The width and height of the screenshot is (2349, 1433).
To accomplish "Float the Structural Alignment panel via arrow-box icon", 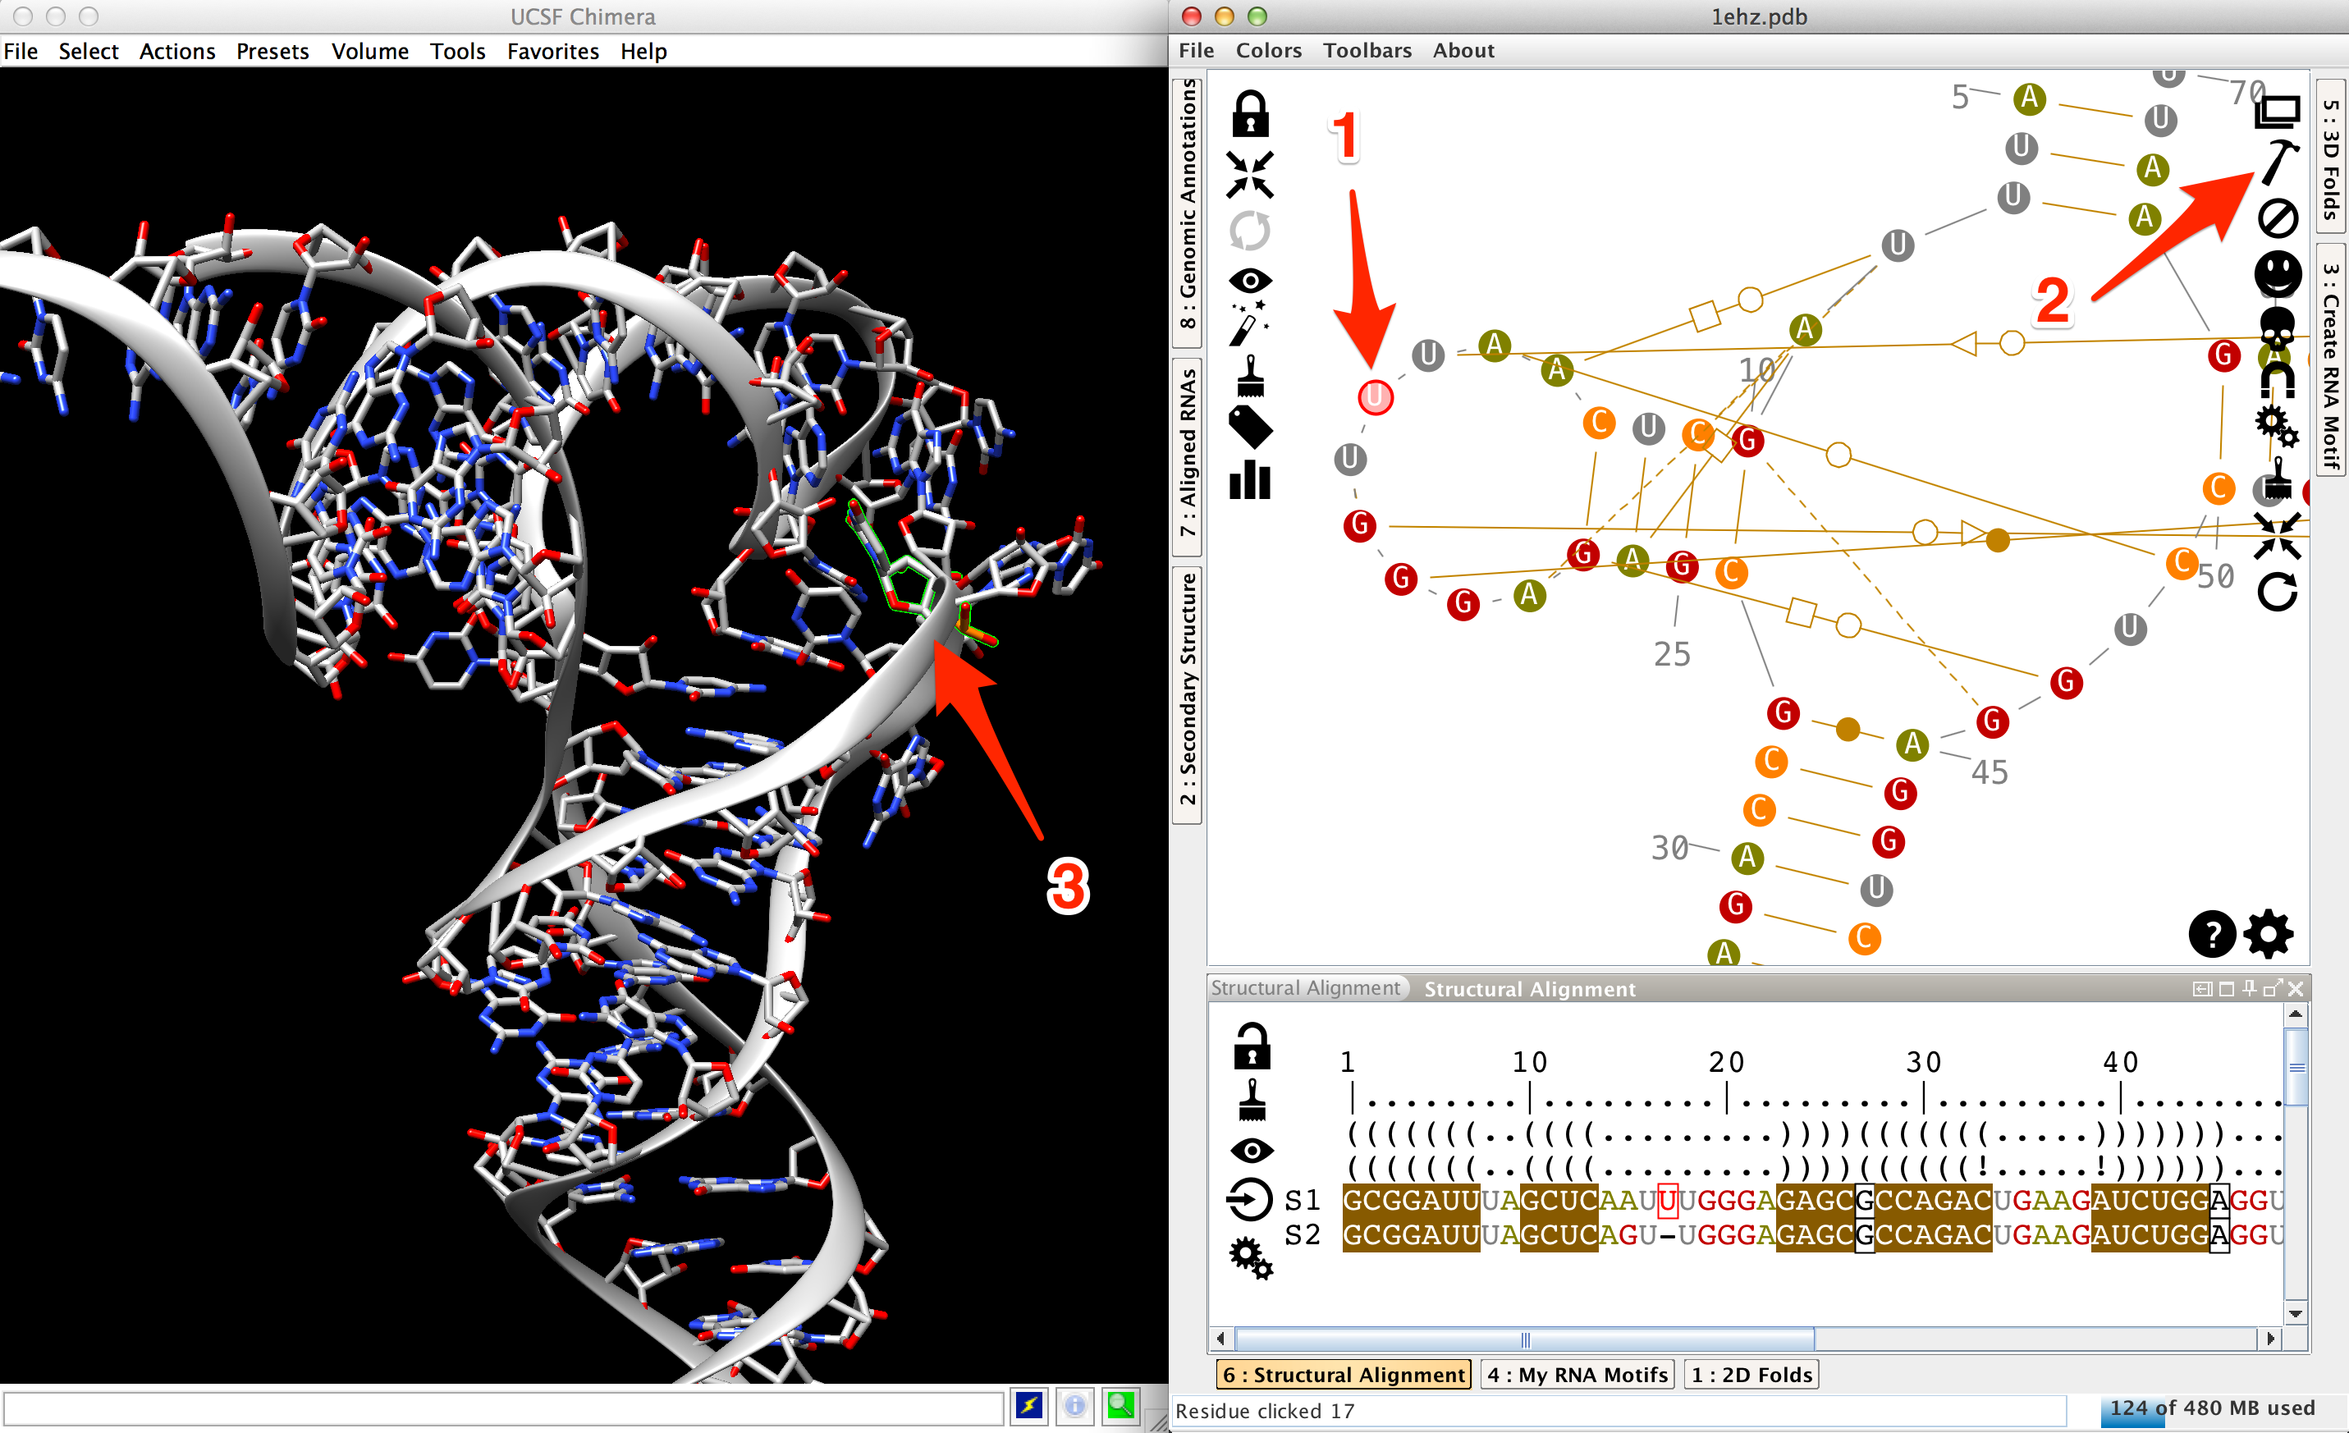I will pos(2273,989).
